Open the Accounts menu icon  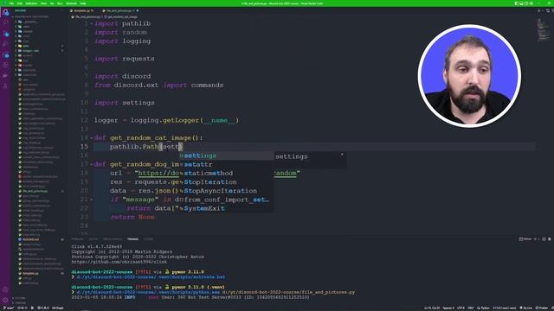pyautogui.click(x=5, y=289)
